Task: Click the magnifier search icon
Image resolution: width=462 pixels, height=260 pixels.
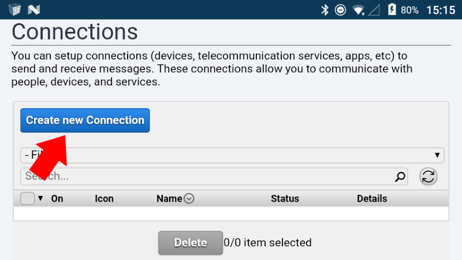Action: click(400, 177)
